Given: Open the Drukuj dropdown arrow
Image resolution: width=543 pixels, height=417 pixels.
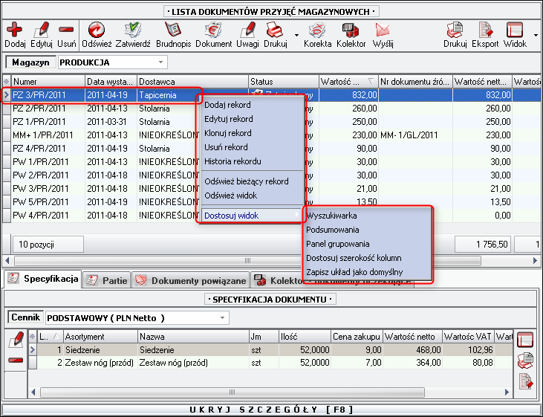Looking at the screenshot, I should (296, 34).
